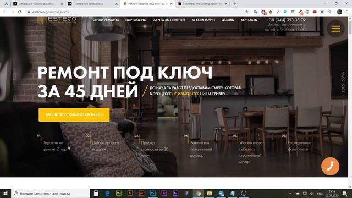Open the notification center icon
The image size is (352, 198).
click(x=345, y=193)
